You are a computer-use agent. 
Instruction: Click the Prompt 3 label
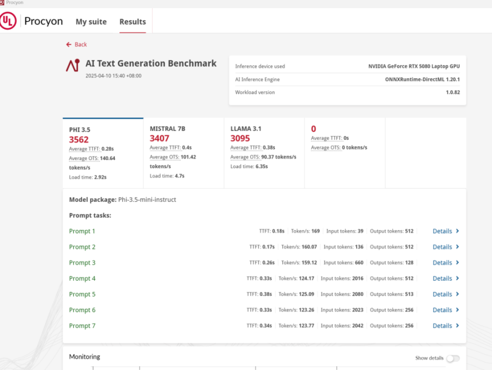82,263
